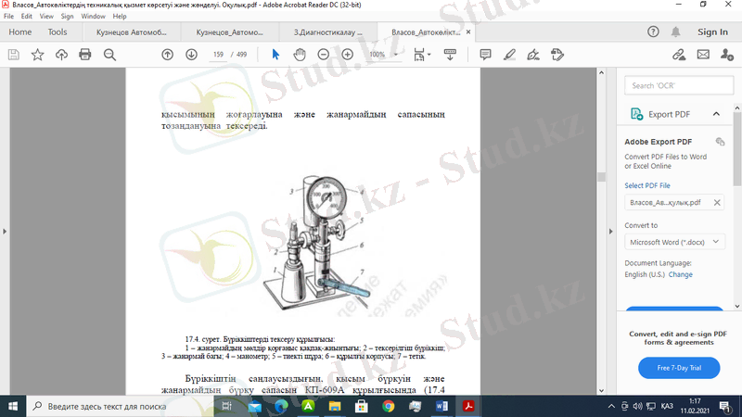The image size is (742, 417).
Task: Click the Search 'OCR' input field
Action: [675, 85]
